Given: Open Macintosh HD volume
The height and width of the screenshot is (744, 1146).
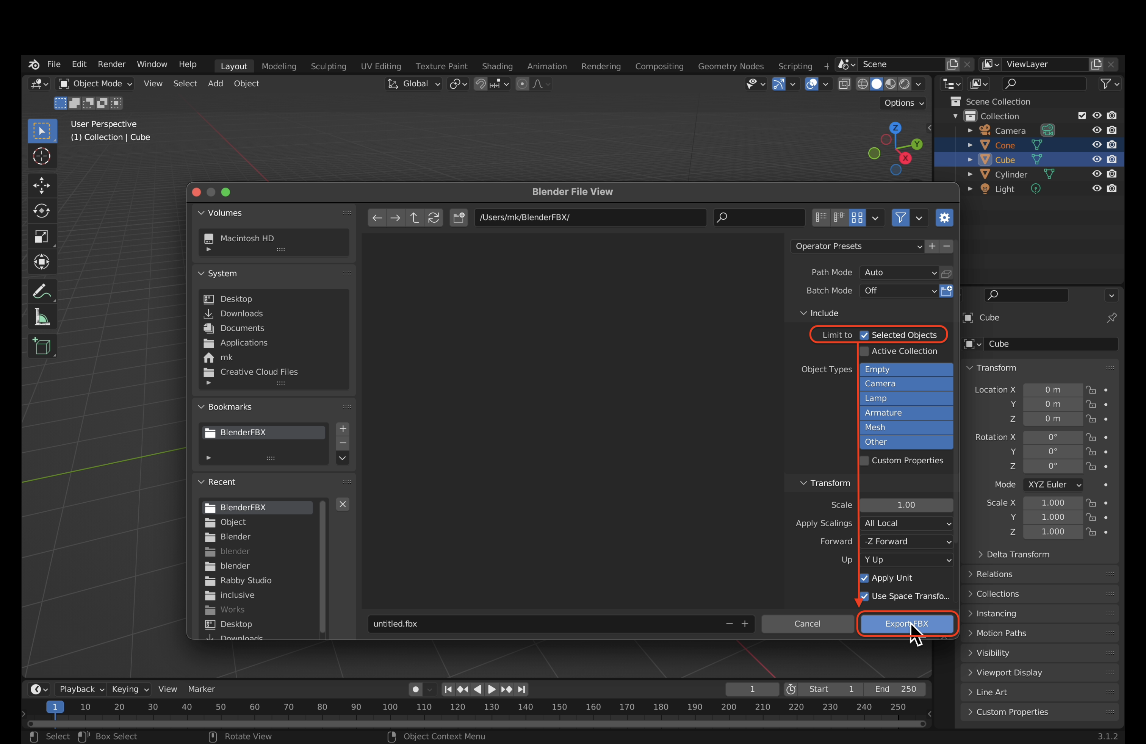Looking at the screenshot, I should click(247, 239).
